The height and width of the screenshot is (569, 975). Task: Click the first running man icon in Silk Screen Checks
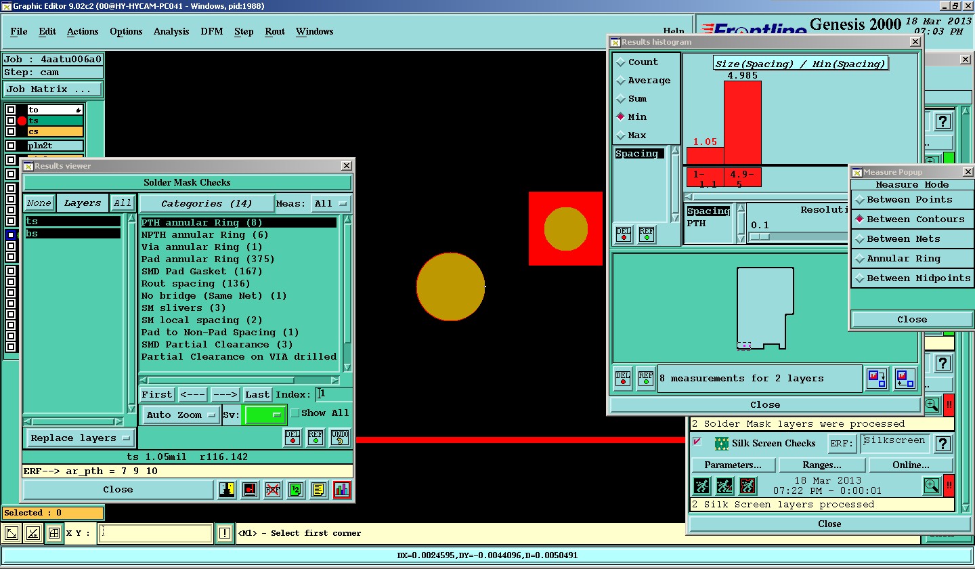[x=702, y=486]
